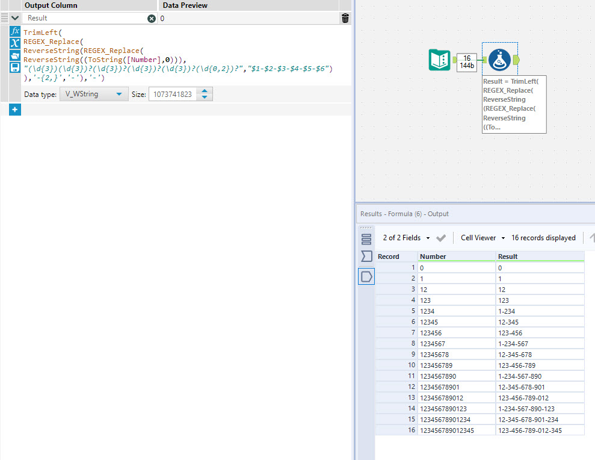The width and height of the screenshot is (595, 460).
Task: Open the Data type dropdown showing V_WString
Action: coord(93,94)
